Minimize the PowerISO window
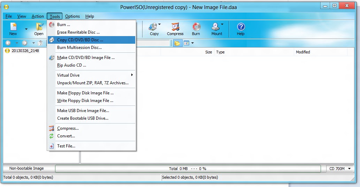 tap(325, 6)
